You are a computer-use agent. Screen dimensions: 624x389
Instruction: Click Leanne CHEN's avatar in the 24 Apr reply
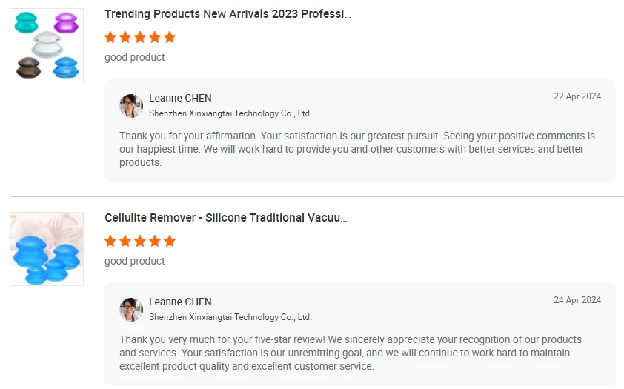(x=131, y=310)
